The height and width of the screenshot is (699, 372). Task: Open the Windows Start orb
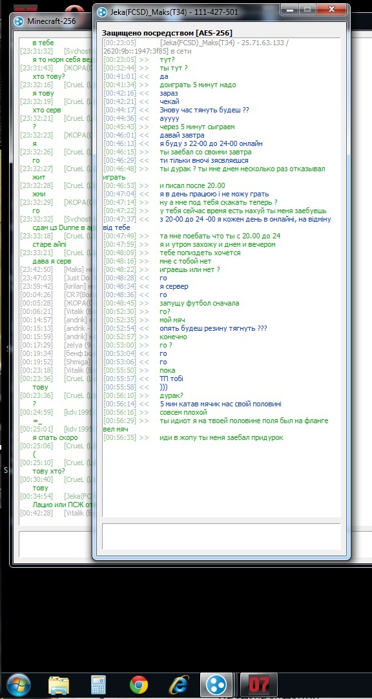tap(18, 685)
